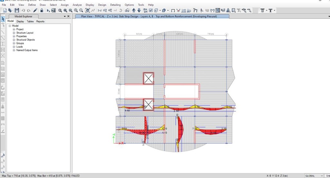330x178 pixels.
Task: Click the Structure Layout tree label
Action: [25, 33]
